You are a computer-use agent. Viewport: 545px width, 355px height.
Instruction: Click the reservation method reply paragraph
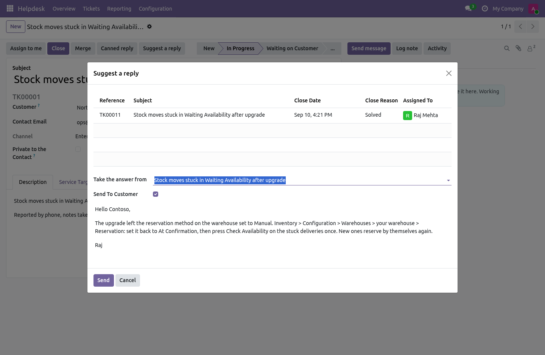[264, 227]
